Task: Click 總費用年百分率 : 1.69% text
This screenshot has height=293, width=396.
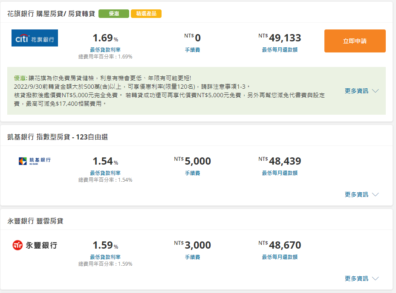Action: click(x=105, y=57)
